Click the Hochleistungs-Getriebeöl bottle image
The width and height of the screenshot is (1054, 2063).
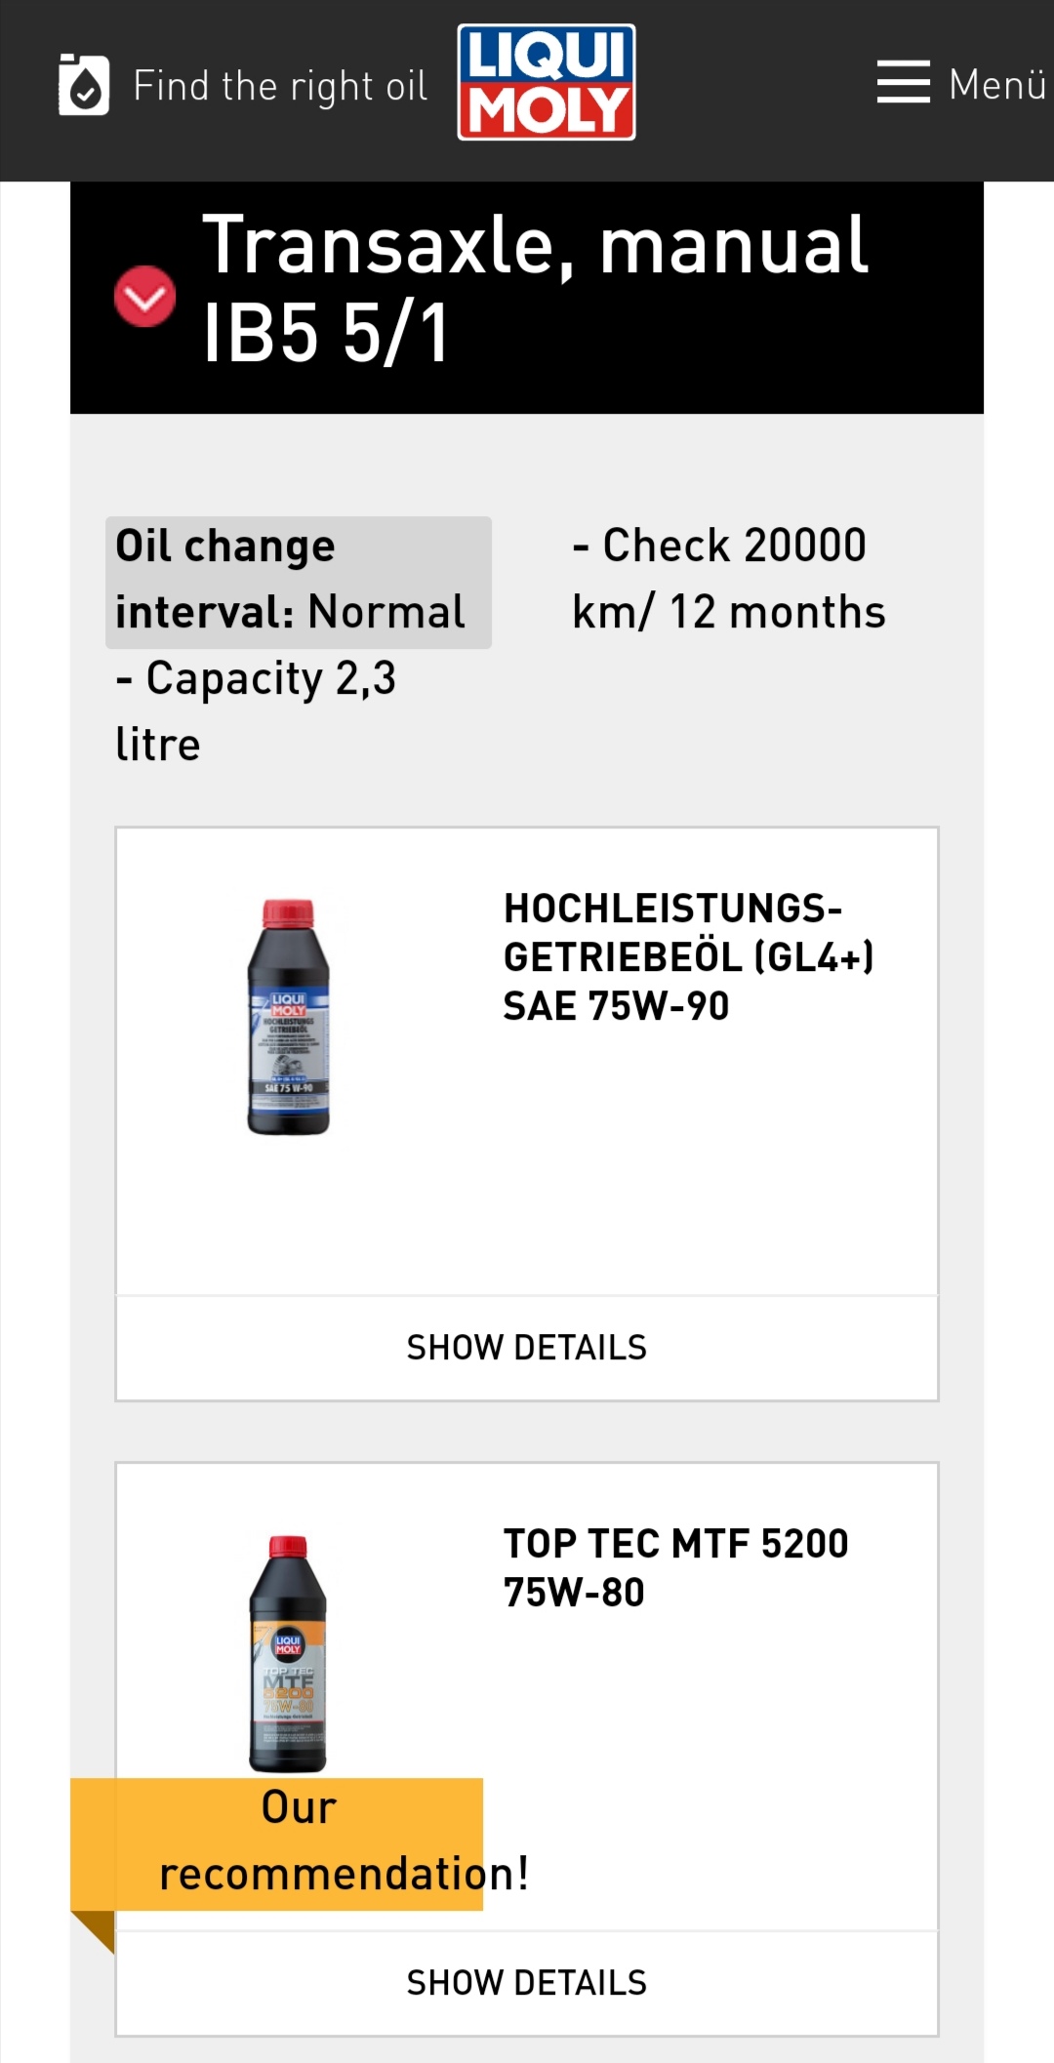pos(288,1017)
